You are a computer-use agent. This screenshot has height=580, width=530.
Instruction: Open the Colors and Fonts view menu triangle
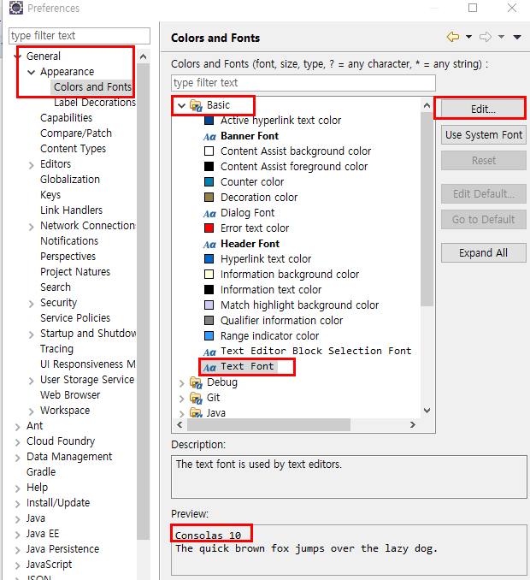(x=517, y=37)
